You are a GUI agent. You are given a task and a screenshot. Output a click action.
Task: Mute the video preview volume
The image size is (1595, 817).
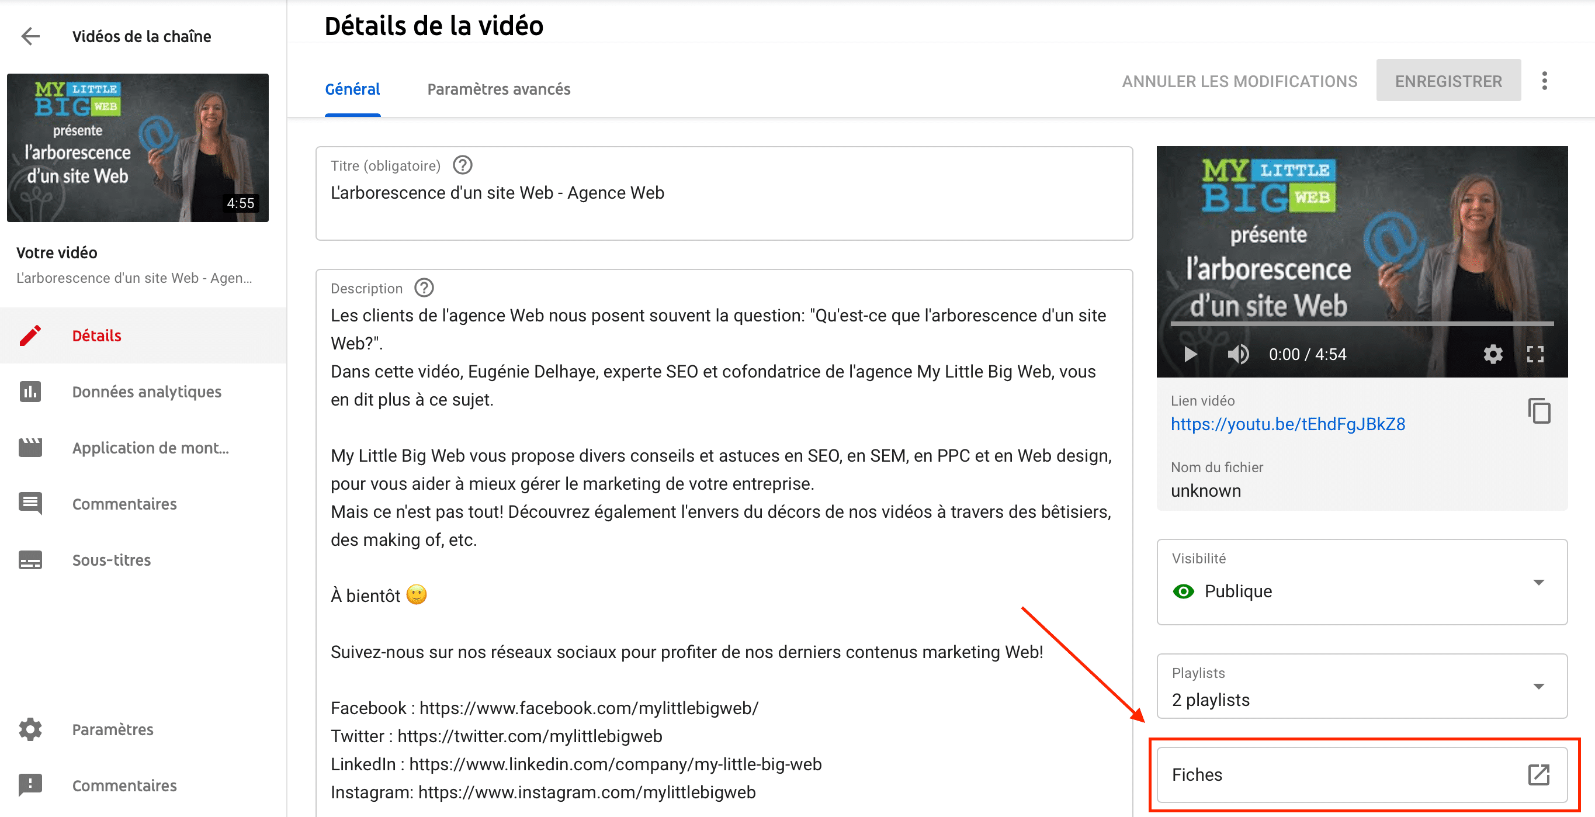coord(1238,354)
